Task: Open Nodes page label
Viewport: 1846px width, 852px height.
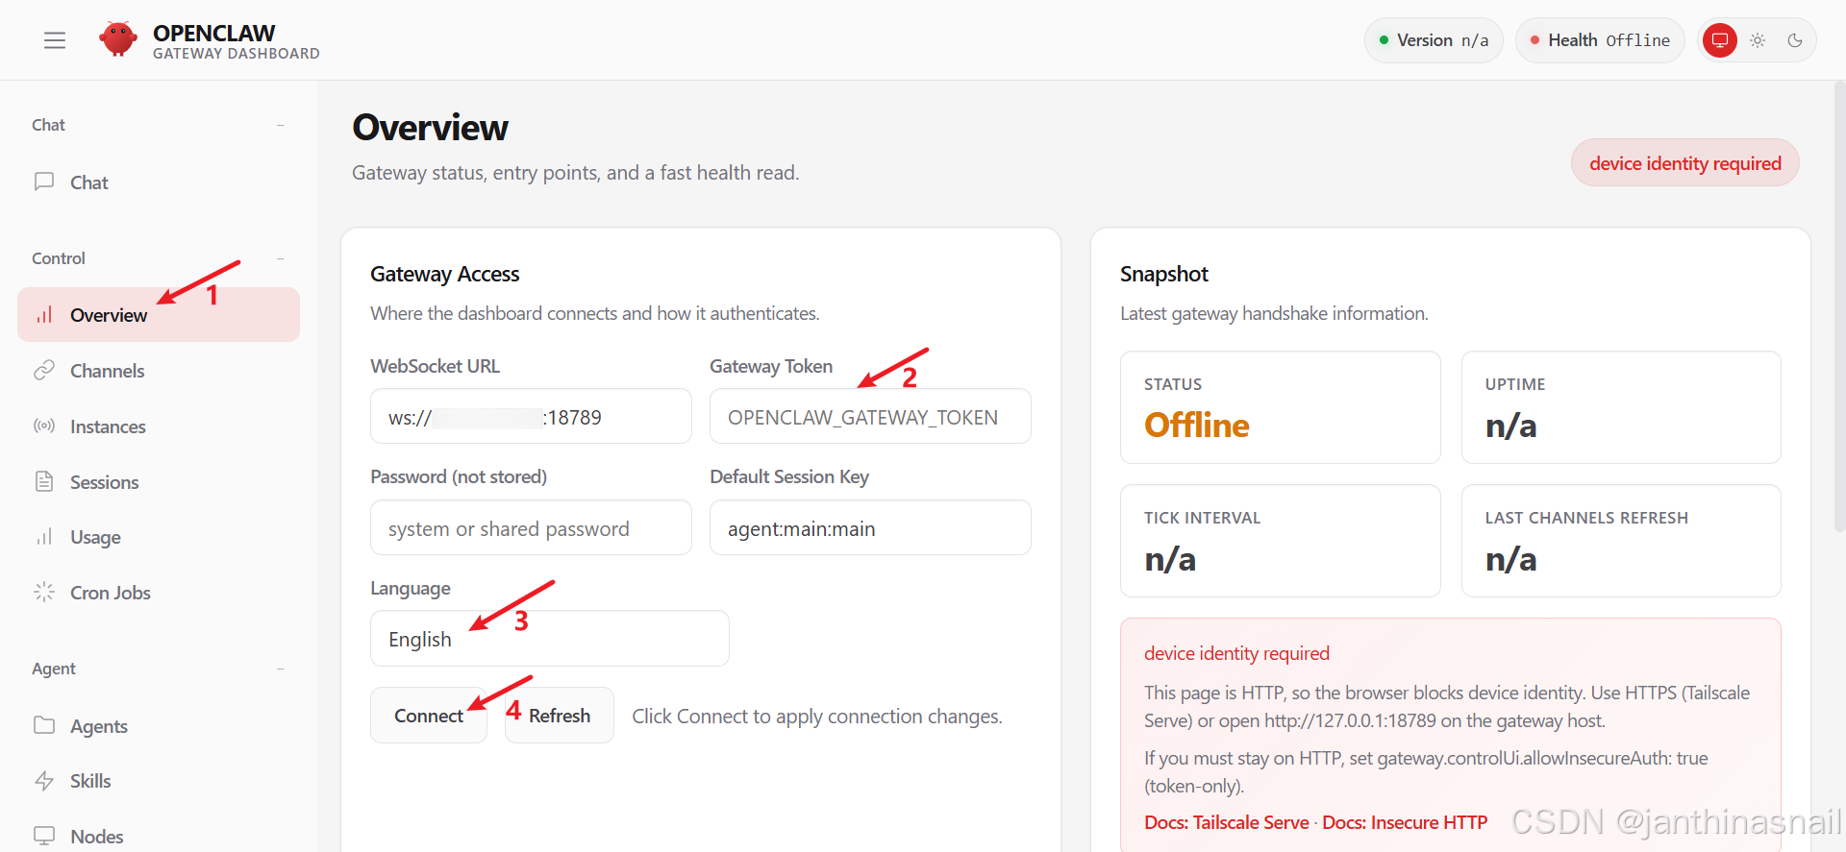Action: coord(97,837)
